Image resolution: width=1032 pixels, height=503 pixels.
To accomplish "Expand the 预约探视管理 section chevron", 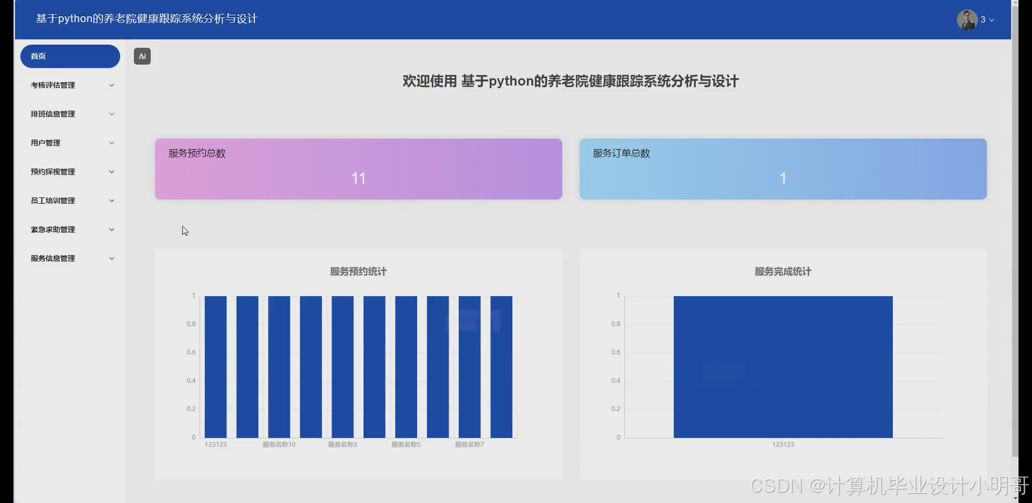I will (112, 171).
